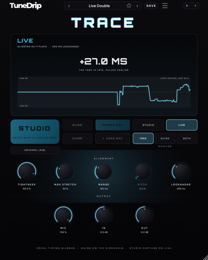
Task: Click the resize grip in the corner
Action: tap(205, 257)
